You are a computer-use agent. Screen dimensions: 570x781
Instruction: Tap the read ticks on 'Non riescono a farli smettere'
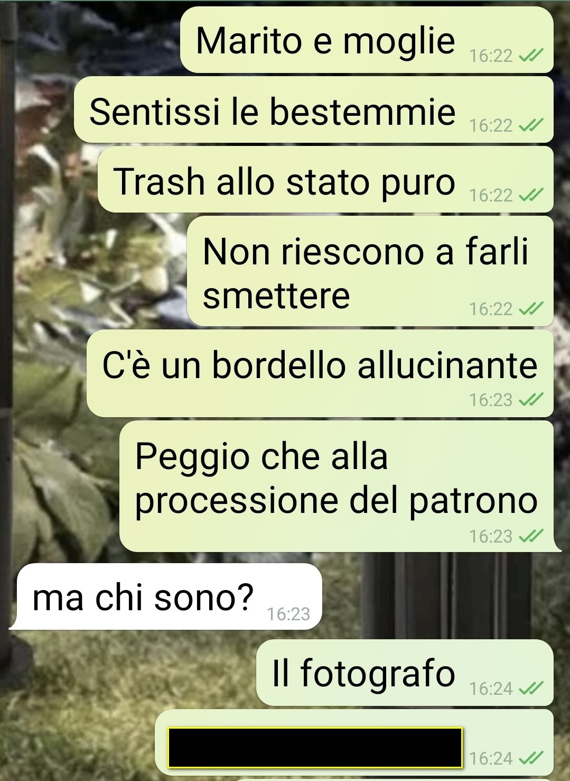pyautogui.click(x=531, y=309)
